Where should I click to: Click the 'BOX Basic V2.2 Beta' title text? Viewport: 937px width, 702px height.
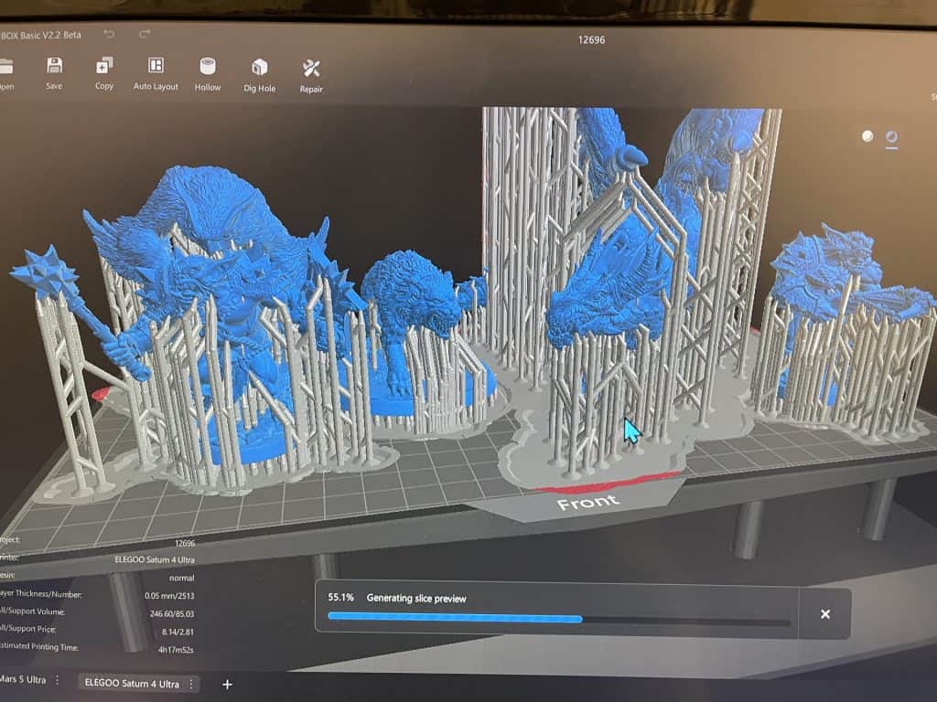click(40, 36)
